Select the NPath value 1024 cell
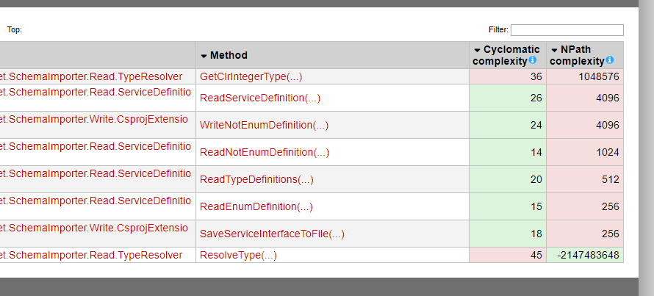Image resolution: width=654 pixels, height=296 pixels. point(585,152)
